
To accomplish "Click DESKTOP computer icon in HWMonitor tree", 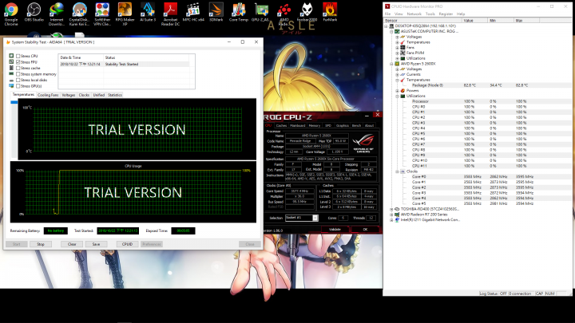I will point(391,26).
